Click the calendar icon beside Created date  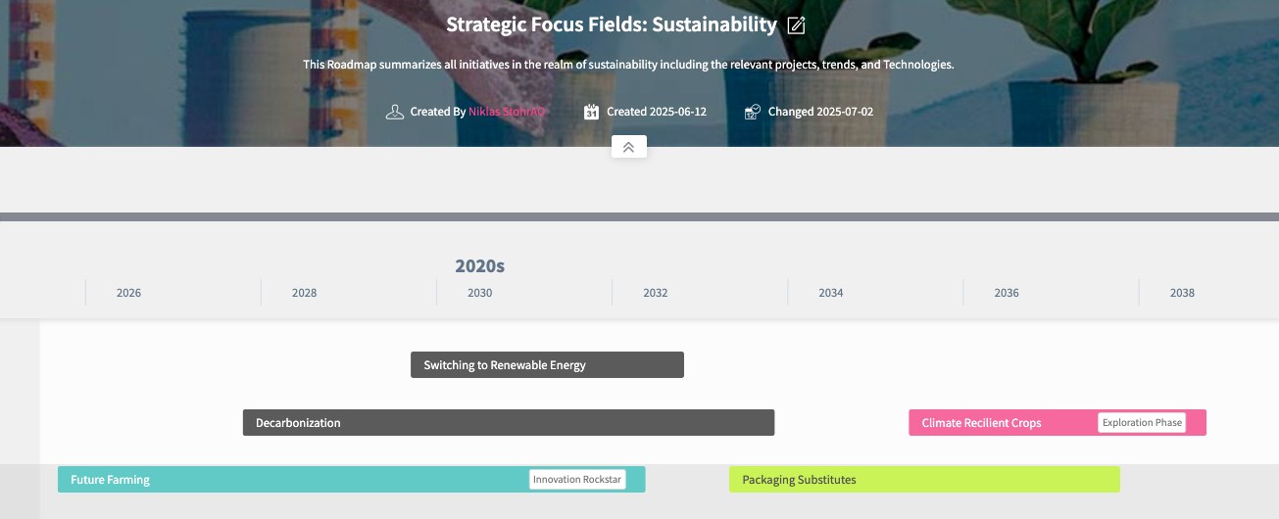pyautogui.click(x=591, y=112)
